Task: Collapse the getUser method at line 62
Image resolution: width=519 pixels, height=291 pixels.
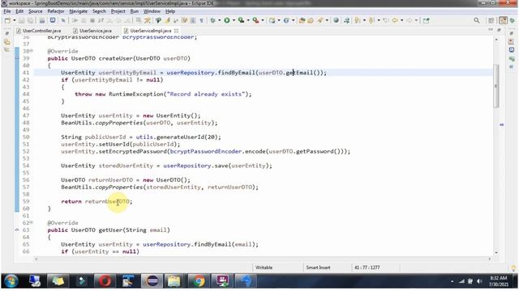Action: [x=32, y=223]
